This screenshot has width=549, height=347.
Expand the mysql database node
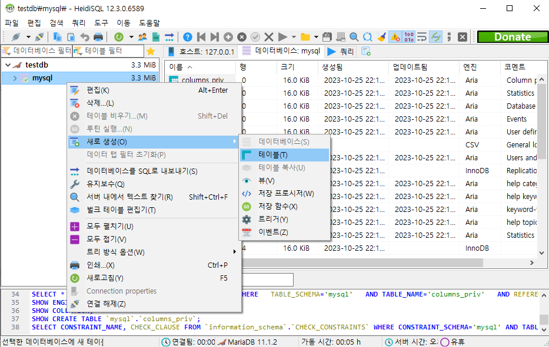pyautogui.click(x=15, y=78)
